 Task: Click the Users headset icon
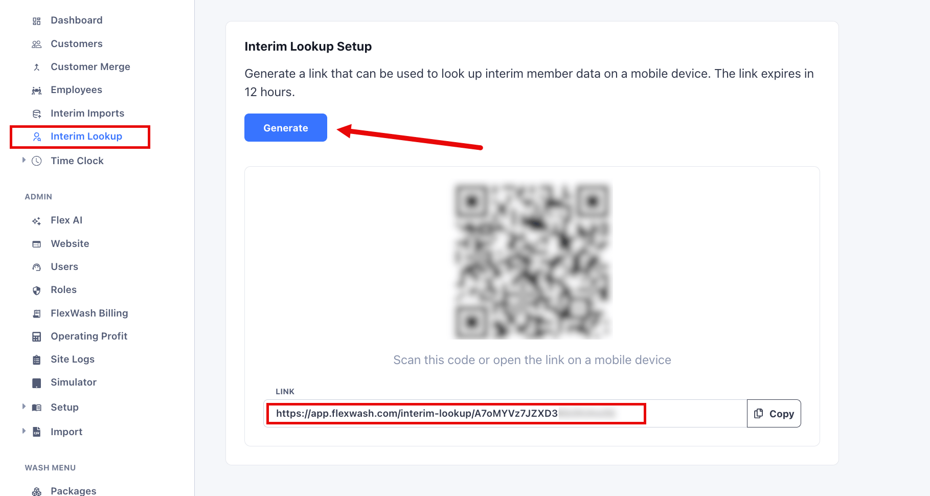(36, 267)
